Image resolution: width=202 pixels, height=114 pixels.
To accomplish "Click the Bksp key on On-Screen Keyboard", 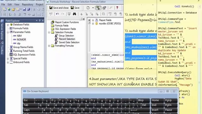I will [143, 100].
